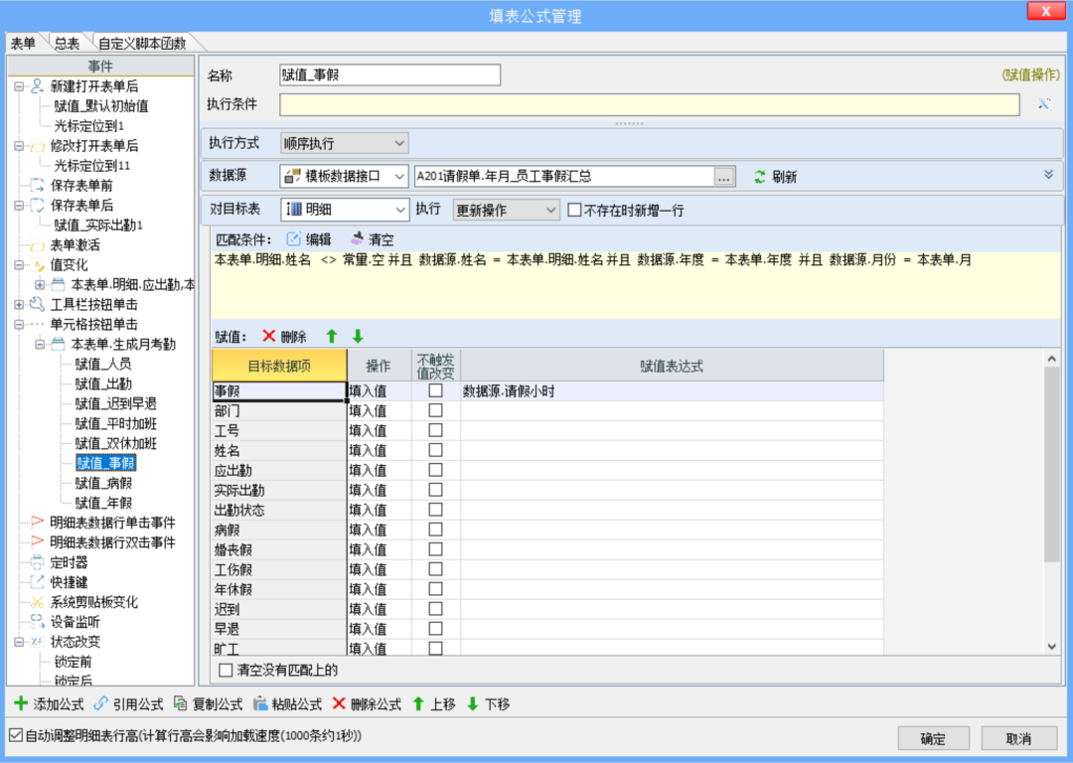
Task: Enable 不存在时新增一行 checkbox
Action: [575, 210]
